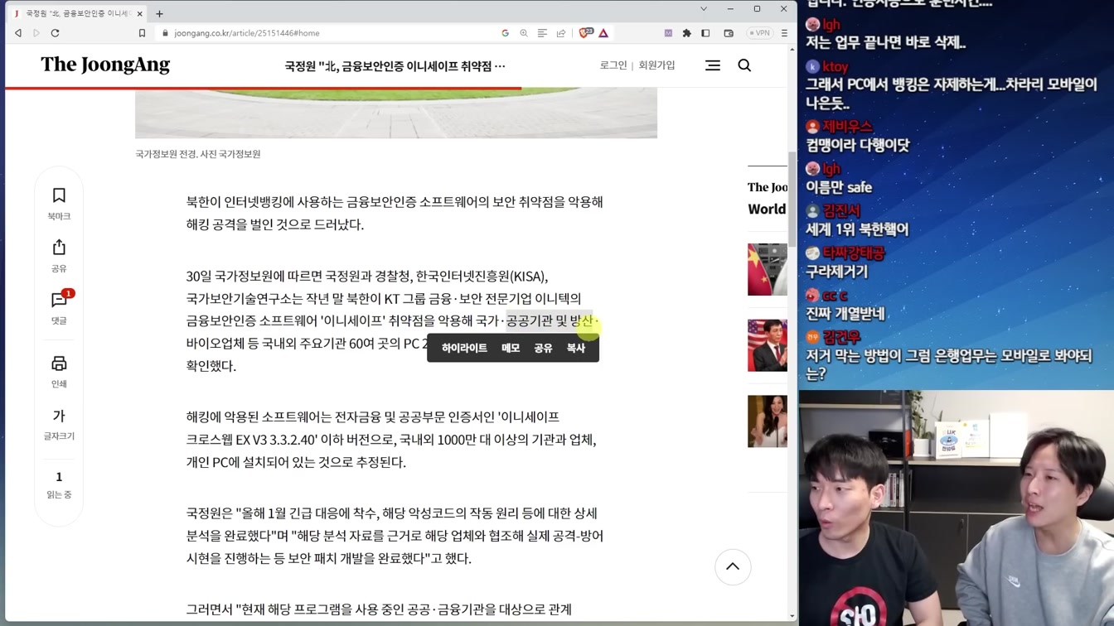Click the 로그인 link
The height and width of the screenshot is (626, 1114).
click(613, 65)
